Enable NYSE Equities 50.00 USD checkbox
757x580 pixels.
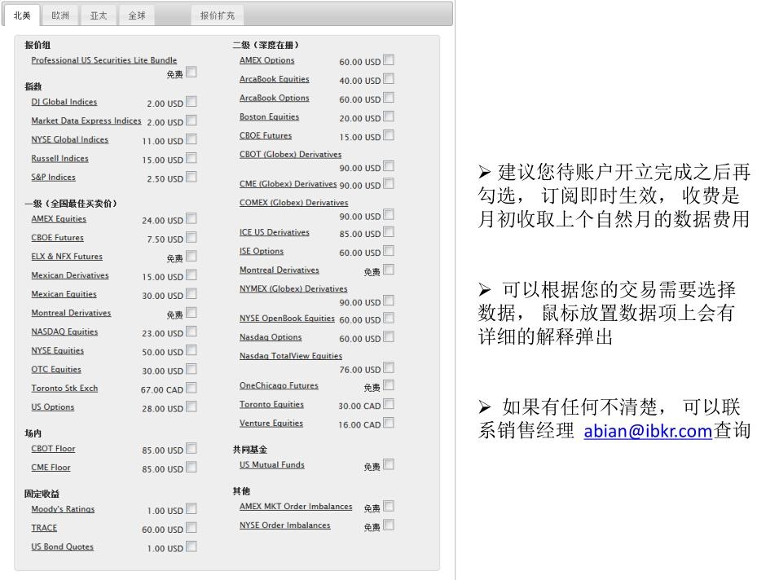pos(191,349)
